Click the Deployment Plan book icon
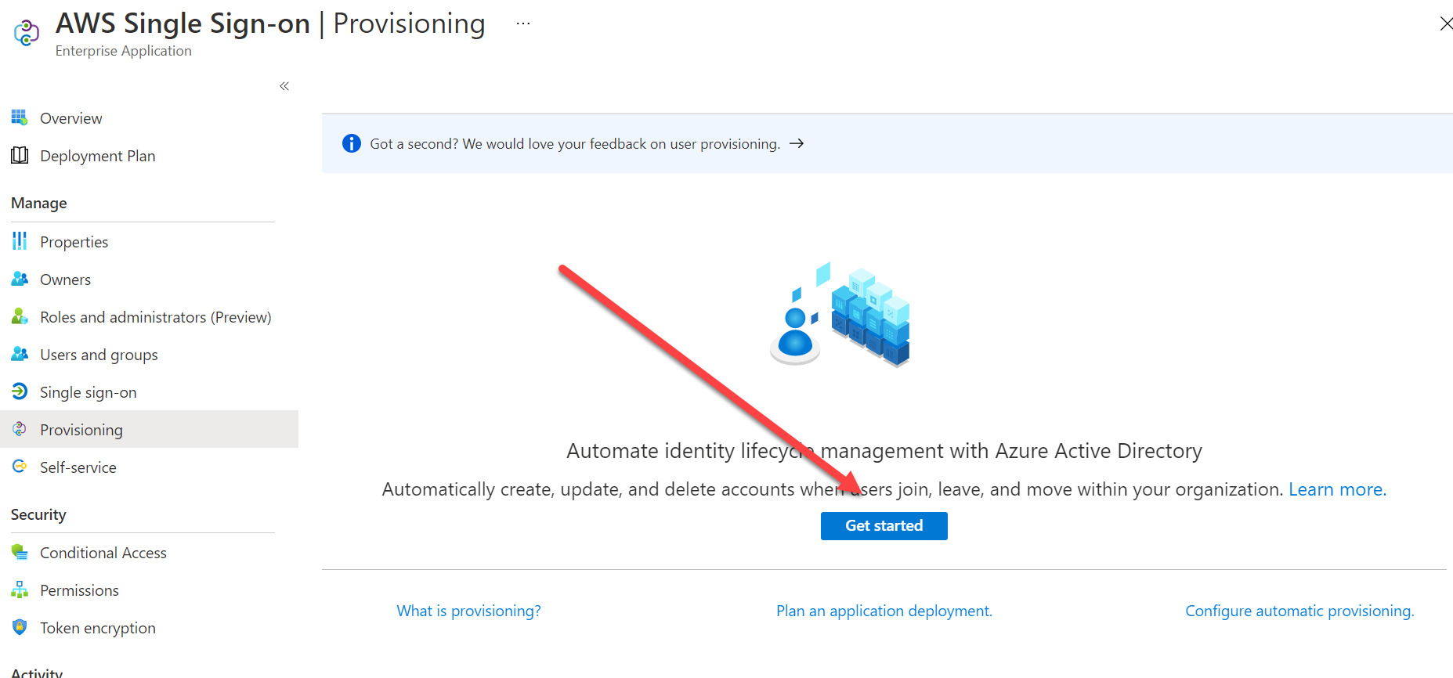 pyautogui.click(x=20, y=155)
